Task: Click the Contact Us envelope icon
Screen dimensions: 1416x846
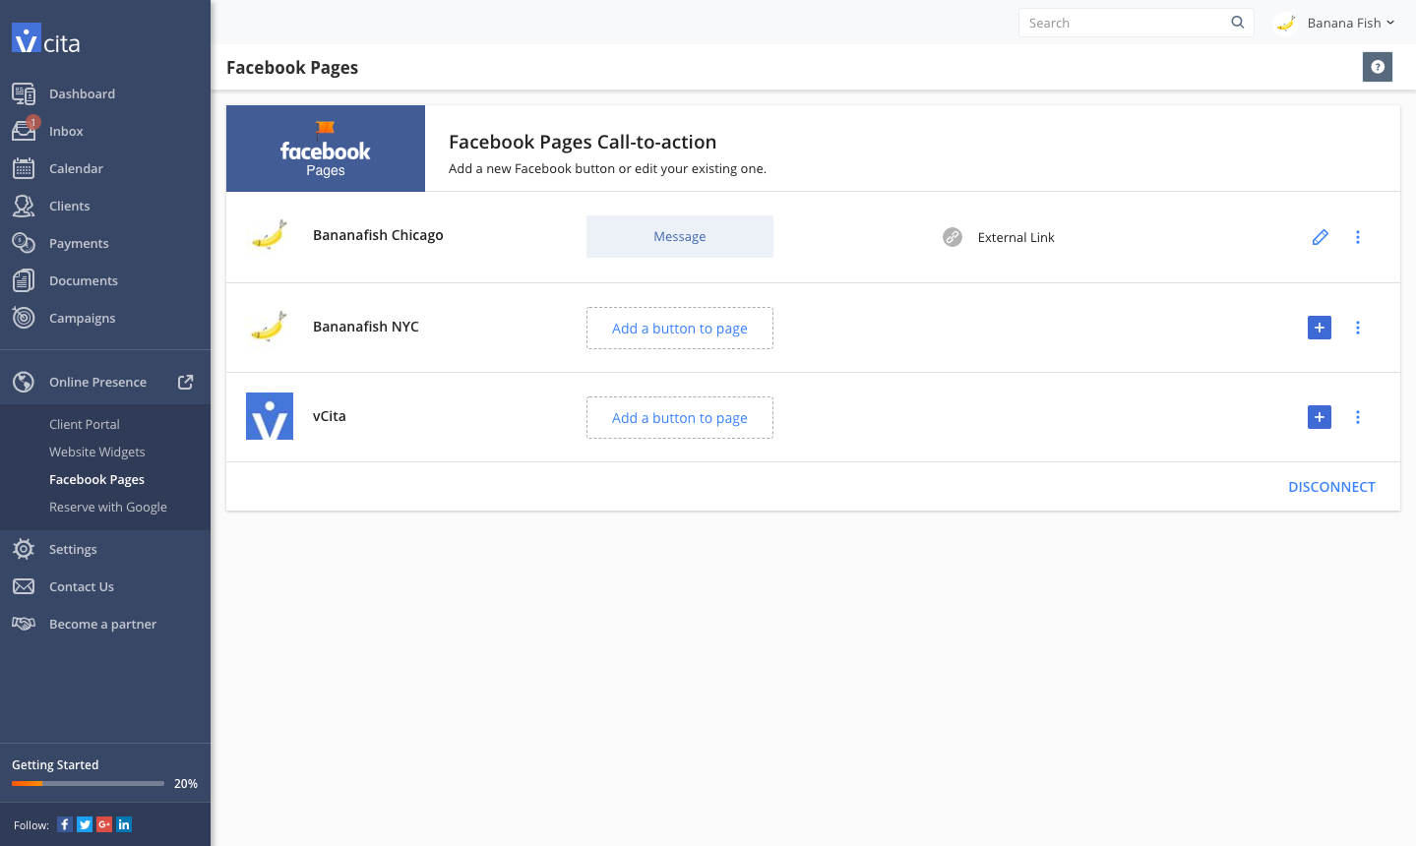Action: [x=24, y=586]
